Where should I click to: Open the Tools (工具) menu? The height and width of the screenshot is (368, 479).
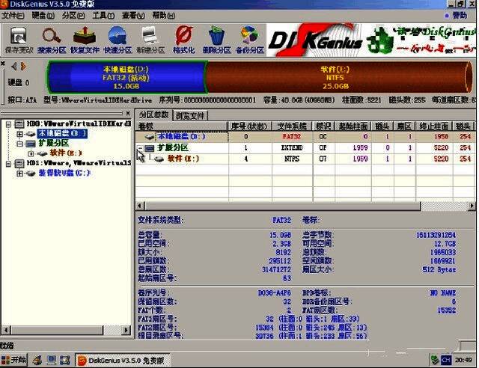(x=103, y=15)
